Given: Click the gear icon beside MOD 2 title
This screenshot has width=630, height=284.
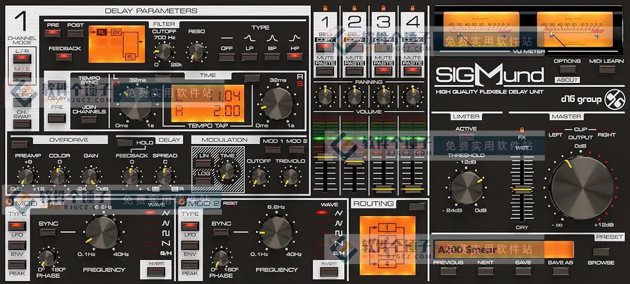Looking at the screenshot, I should [x=182, y=203].
